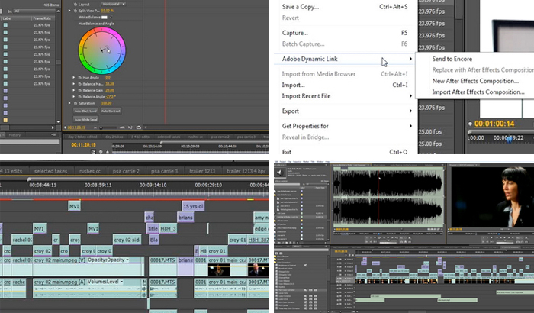The image size is (534, 313).
Task: Click the play audio icon in Effect Controls
Action: (130, 127)
